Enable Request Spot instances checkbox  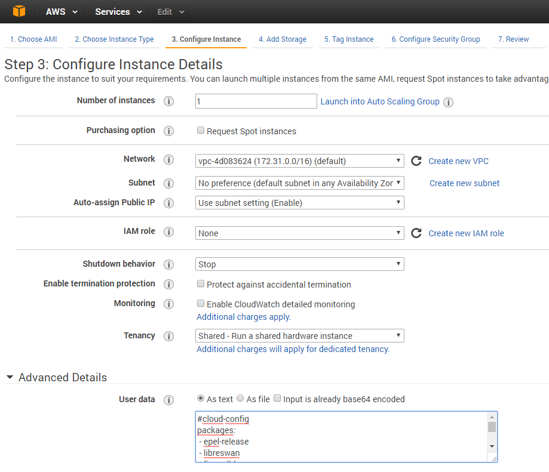201,131
